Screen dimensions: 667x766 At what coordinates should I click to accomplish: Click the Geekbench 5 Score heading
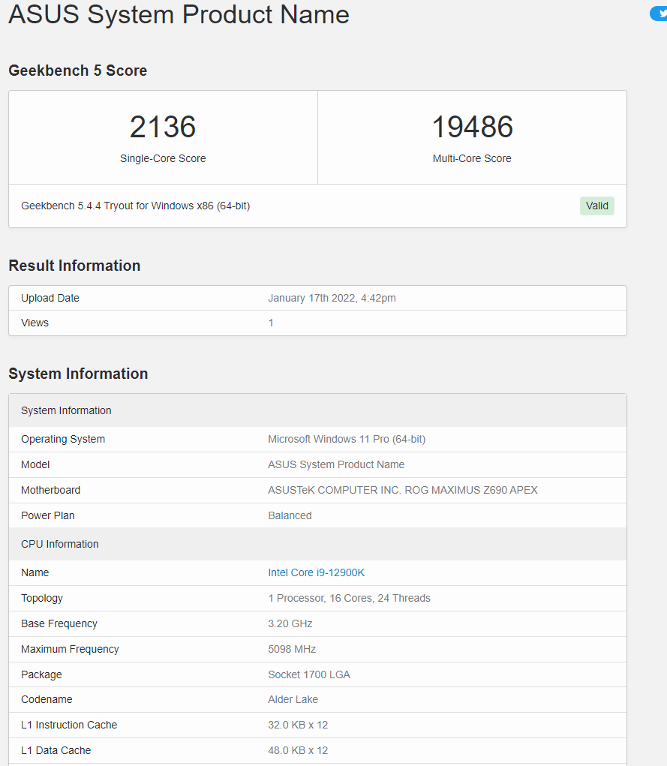(78, 71)
